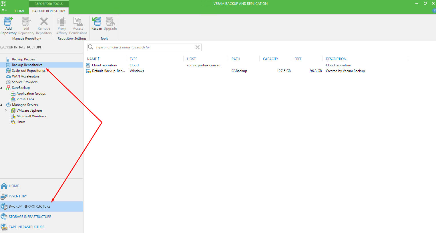Select Microsoft Windows server node
This screenshot has width=436, height=233.
[x=31, y=116]
